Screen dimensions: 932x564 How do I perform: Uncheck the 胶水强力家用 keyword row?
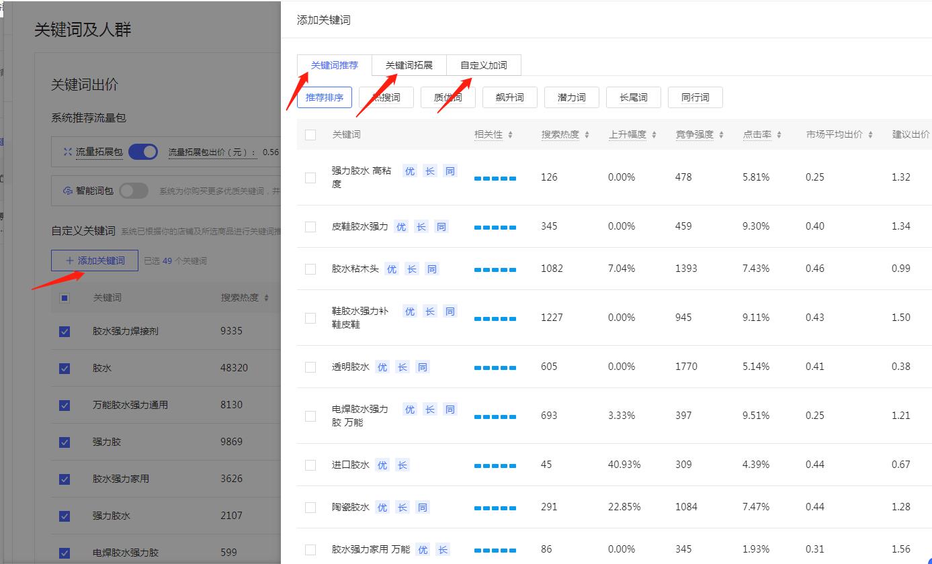click(x=65, y=479)
